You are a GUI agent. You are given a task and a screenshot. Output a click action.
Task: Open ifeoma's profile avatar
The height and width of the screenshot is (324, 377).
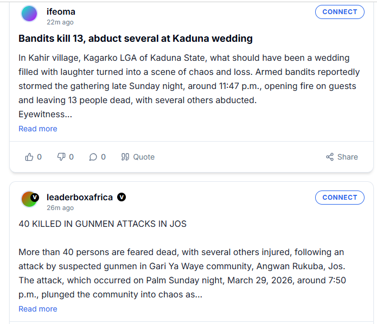(29, 14)
